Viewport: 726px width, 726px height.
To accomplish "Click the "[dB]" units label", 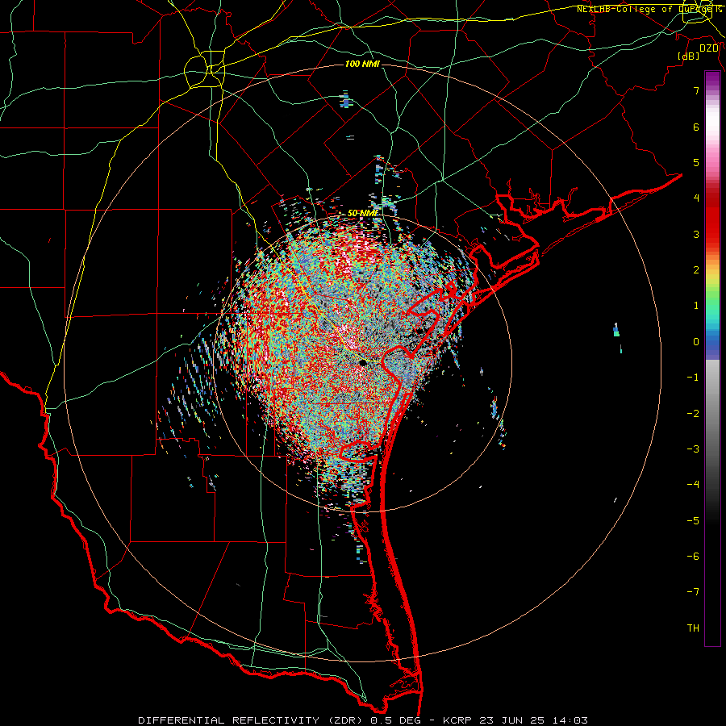I will click(x=689, y=56).
